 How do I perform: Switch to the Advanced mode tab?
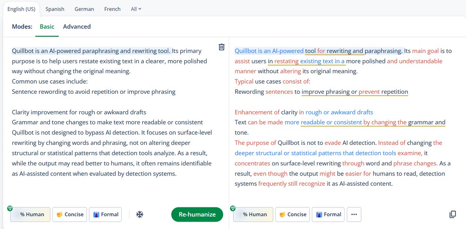click(x=77, y=27)
